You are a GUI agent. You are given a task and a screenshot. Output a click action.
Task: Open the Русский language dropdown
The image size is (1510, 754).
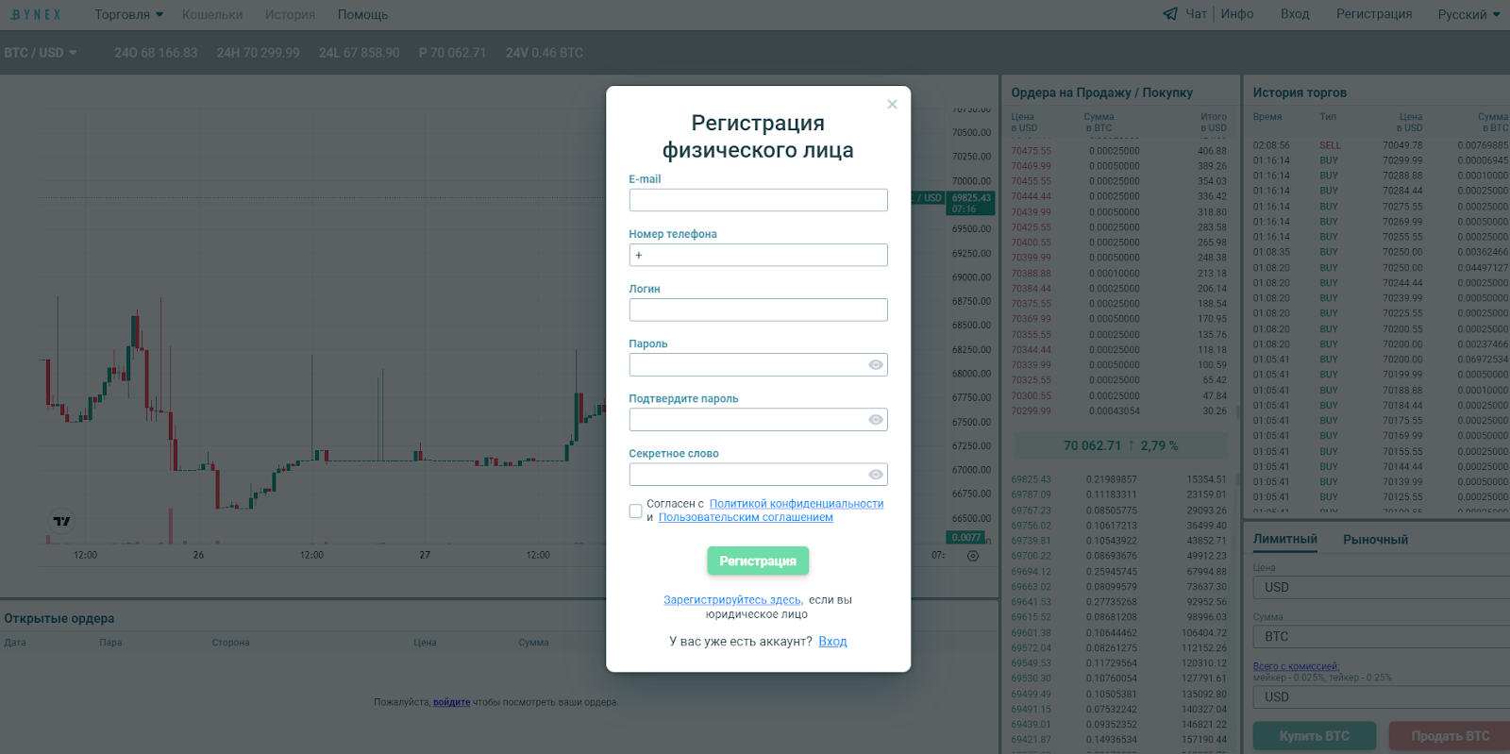coord(1468,14)
